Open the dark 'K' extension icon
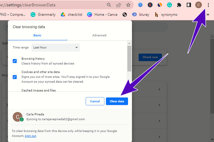The height and width of the screenshot is (142, 214). point(150,5)
